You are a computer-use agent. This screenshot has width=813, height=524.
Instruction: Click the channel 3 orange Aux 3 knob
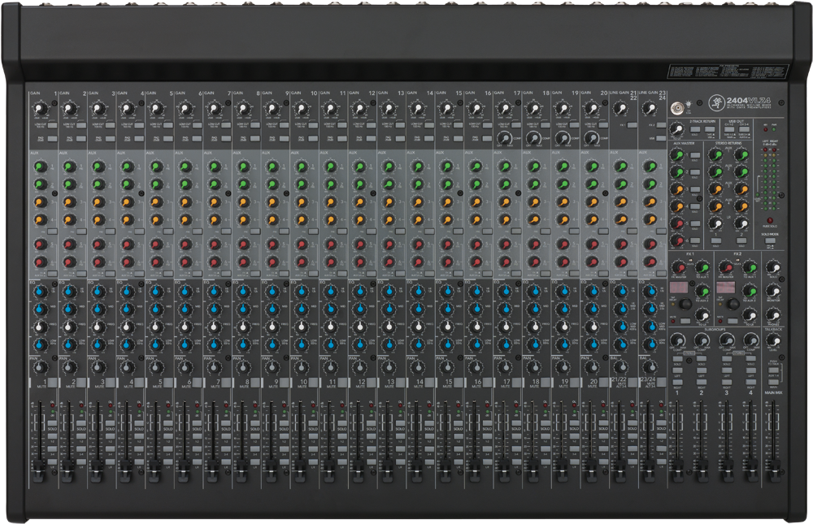(x=96, y=201)
